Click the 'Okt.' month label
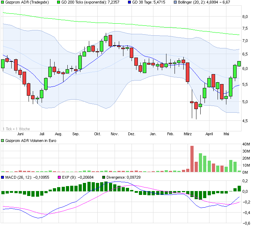Screen dimensions: 256x226 [98, 134]
